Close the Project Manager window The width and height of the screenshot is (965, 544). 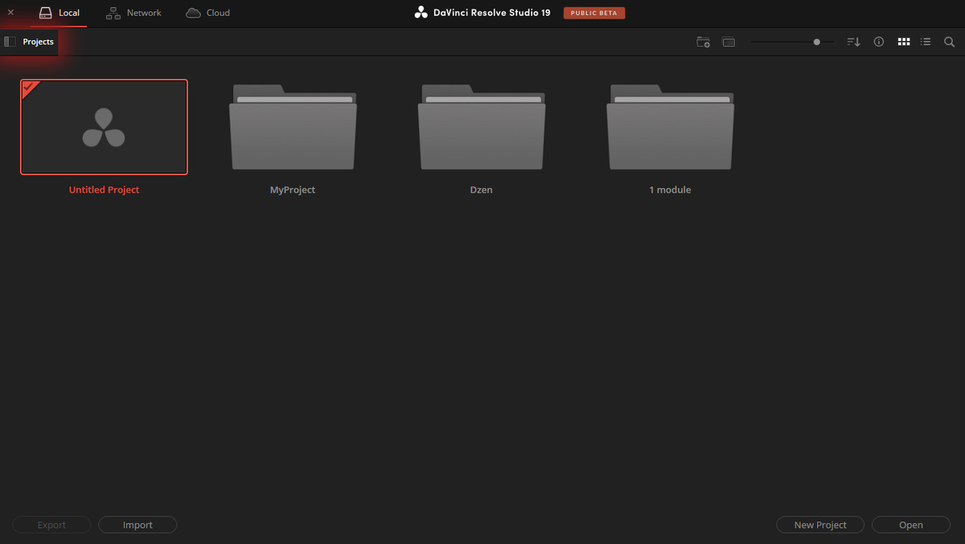pos(10,13)
